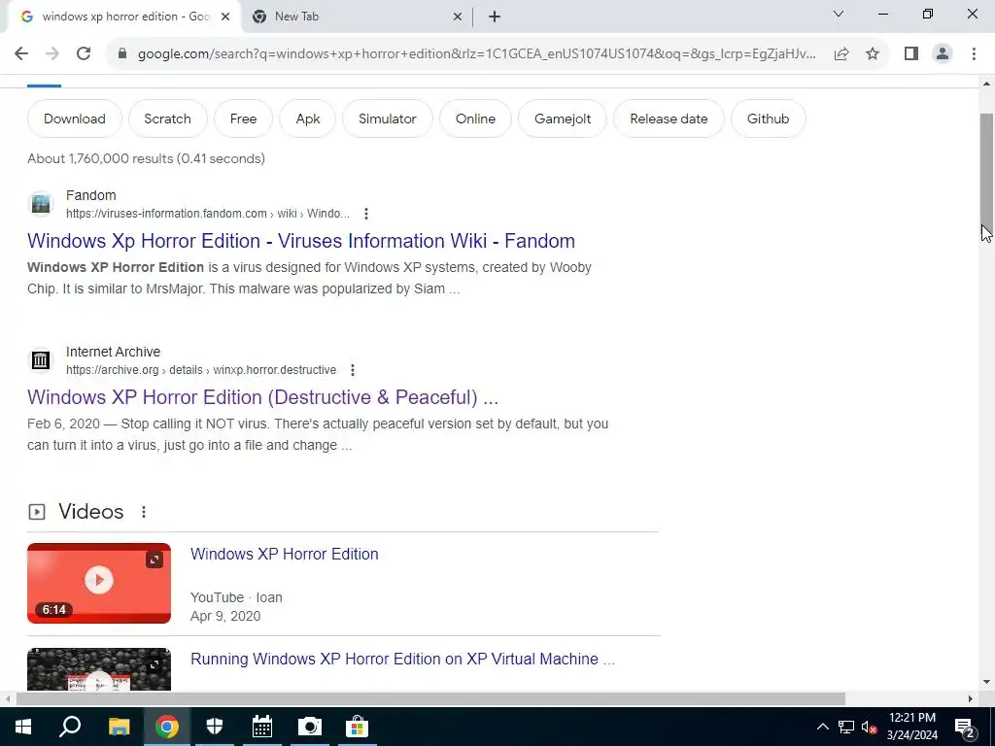Close the windows xp horror edition tab
The image size is (995, 746).
[225, 17]
